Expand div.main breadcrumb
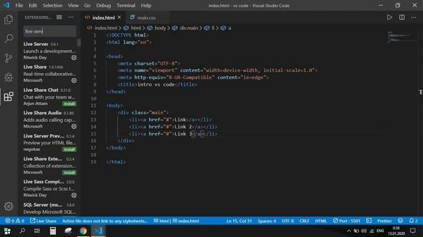Screen dimensions: 423x237 pos(188,28)
